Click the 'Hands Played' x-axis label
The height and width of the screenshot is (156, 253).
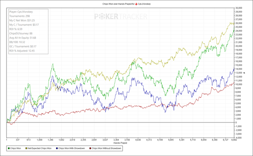coord(120,143)
